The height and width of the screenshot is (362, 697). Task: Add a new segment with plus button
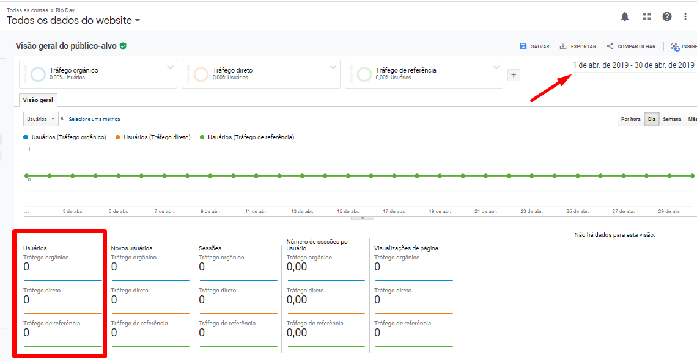pyautogui.click(x=514, y=75)
